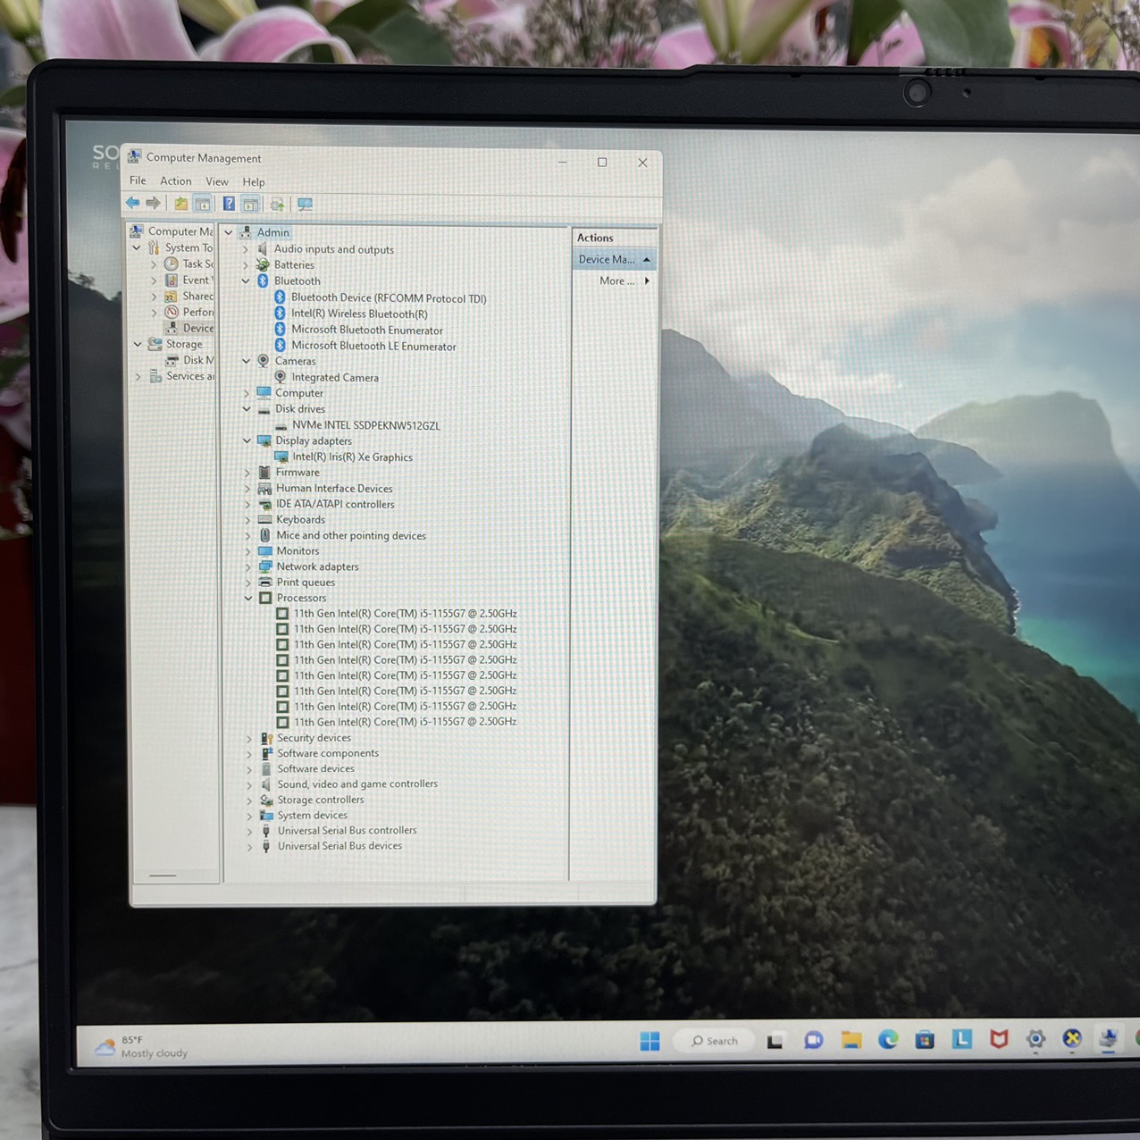The width and height of the screenshot is (1140, 1140).
Task: Go back using the blue Back arrow
Action: [x=133, y=203]
